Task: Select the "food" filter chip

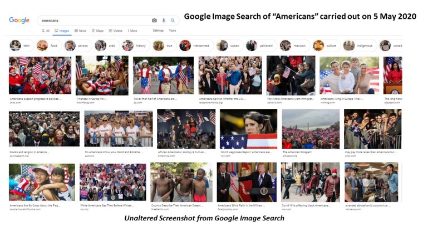Action: (49, 46)
